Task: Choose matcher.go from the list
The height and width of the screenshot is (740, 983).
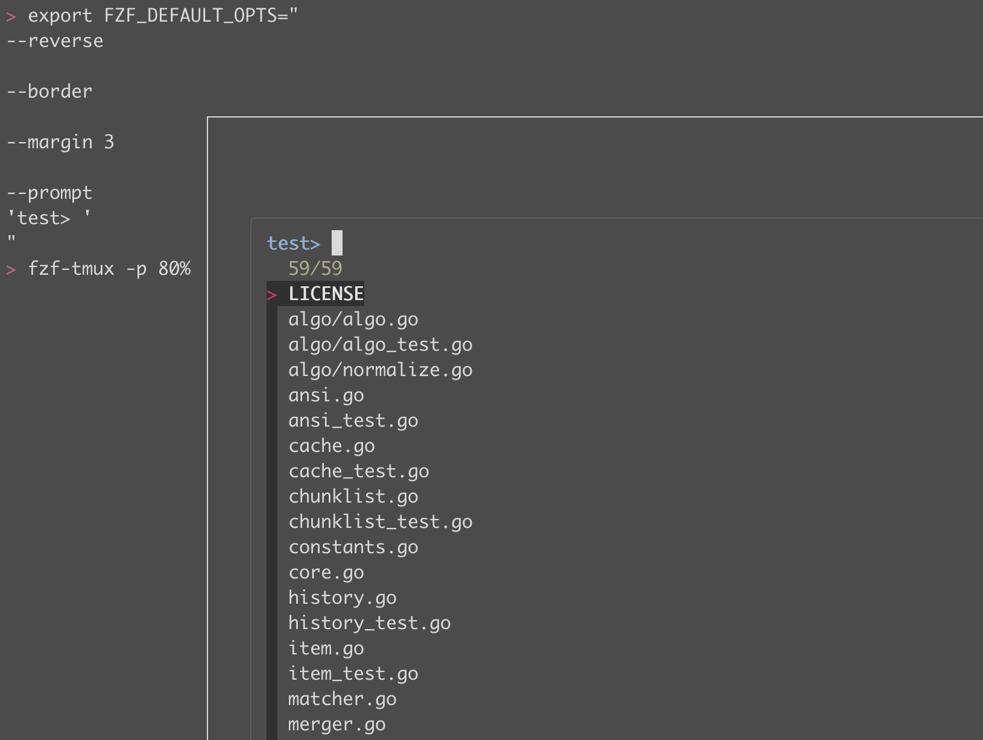Action: click(x=342, y=698)
